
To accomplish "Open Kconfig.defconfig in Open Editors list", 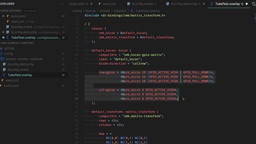I will pos(34,32).
